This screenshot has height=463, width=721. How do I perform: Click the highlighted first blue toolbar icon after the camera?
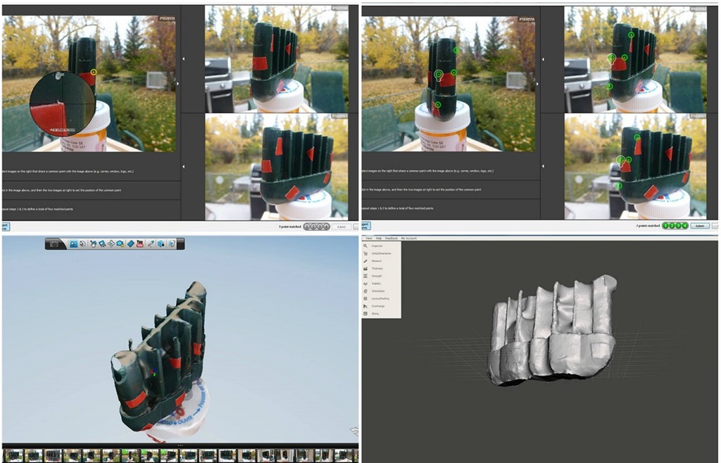coord(73,243)
